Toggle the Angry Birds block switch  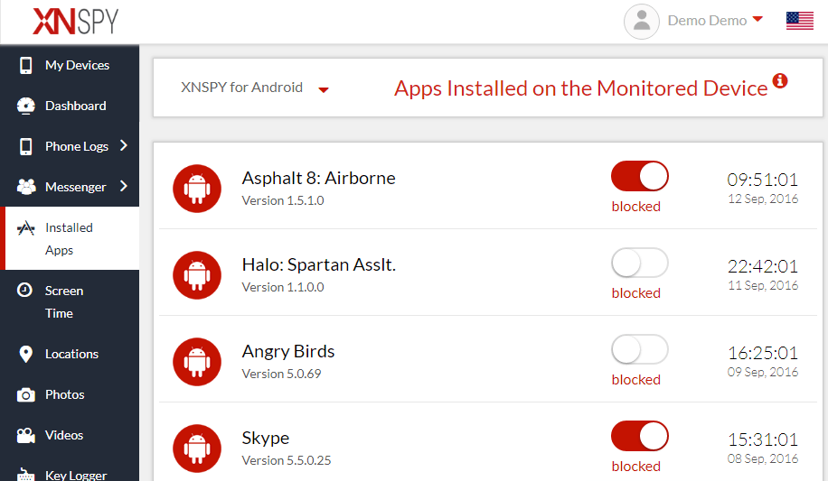click(x=639, y=349)
